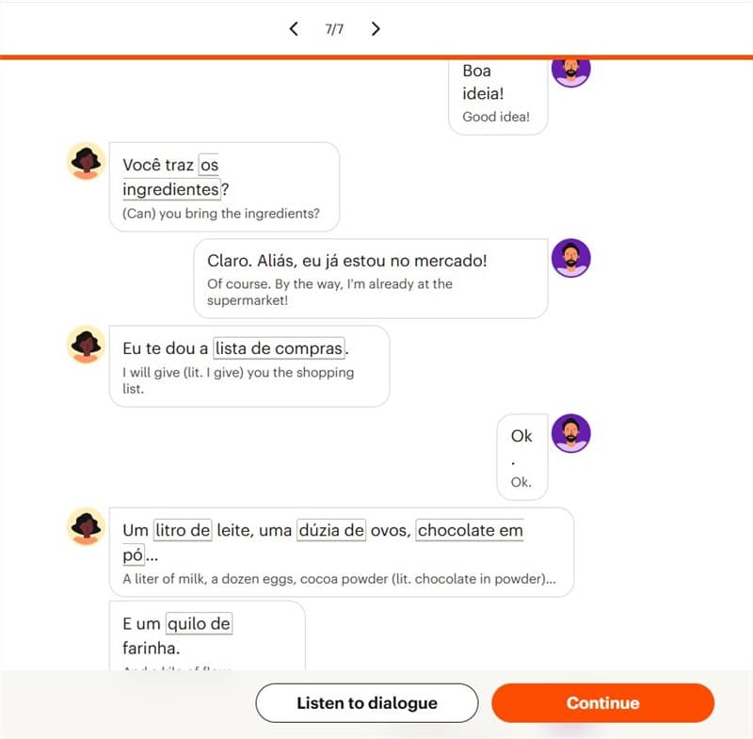The width and height of the screenshot is (753, 739).
Task: Click the 7/7 page counter
Action: (x=334, y=29)
